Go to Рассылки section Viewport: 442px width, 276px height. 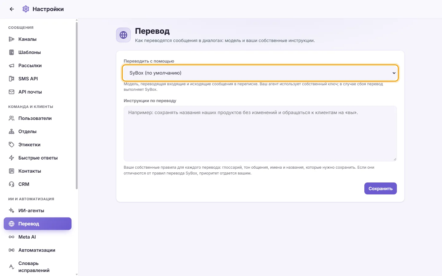(37, 66)
